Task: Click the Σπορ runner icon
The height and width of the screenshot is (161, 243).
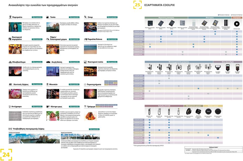Action: tap(85, 17)
